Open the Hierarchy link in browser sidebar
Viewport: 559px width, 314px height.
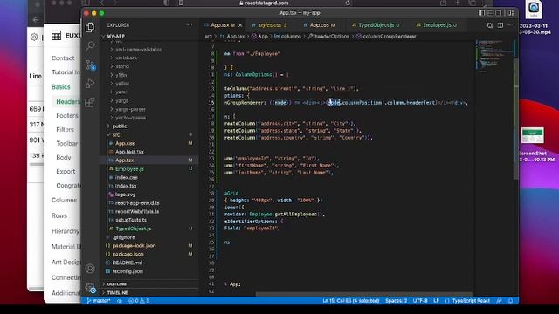[66, 231]
